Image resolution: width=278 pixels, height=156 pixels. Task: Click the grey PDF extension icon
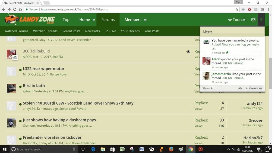click(256, 10)
